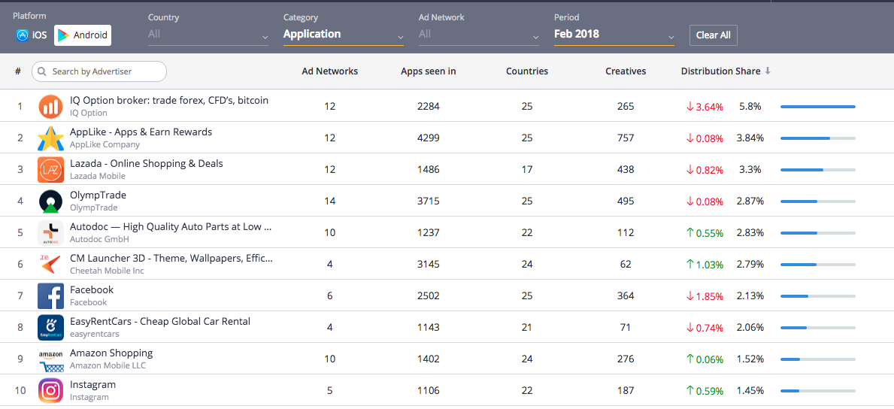Click the 62 creatives value
The height and width of the screenshot is (409, 894).
pyautogui.click(x=626, y=265)
